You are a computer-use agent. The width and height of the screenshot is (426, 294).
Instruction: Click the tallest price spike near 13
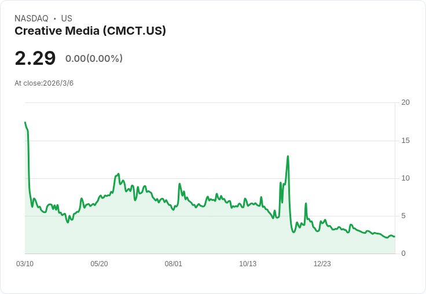coord(288,156)
